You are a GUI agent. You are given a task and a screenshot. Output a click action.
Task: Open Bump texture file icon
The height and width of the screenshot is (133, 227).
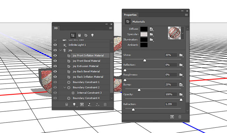[x=181, y=85]
